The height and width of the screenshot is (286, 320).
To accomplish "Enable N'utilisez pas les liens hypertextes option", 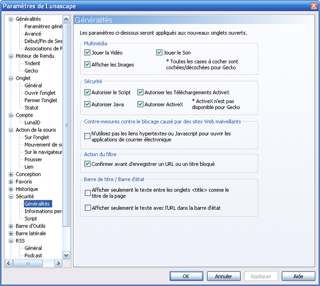I will pyautogui.click(x=87, y=136).
